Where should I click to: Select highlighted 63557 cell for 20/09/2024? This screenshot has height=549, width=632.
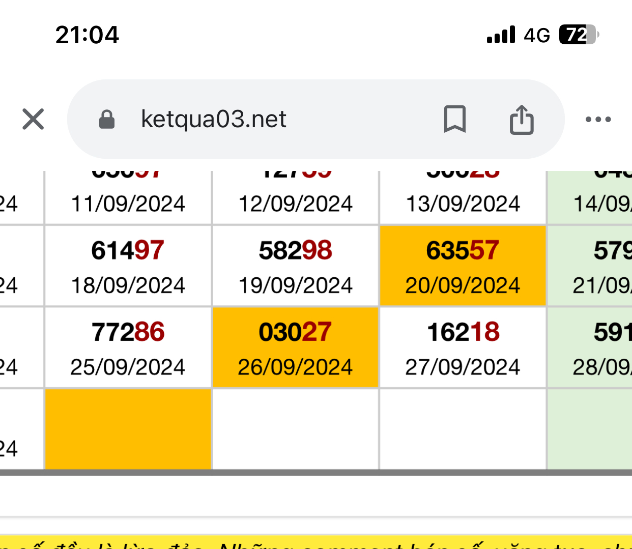pos(463,266)
